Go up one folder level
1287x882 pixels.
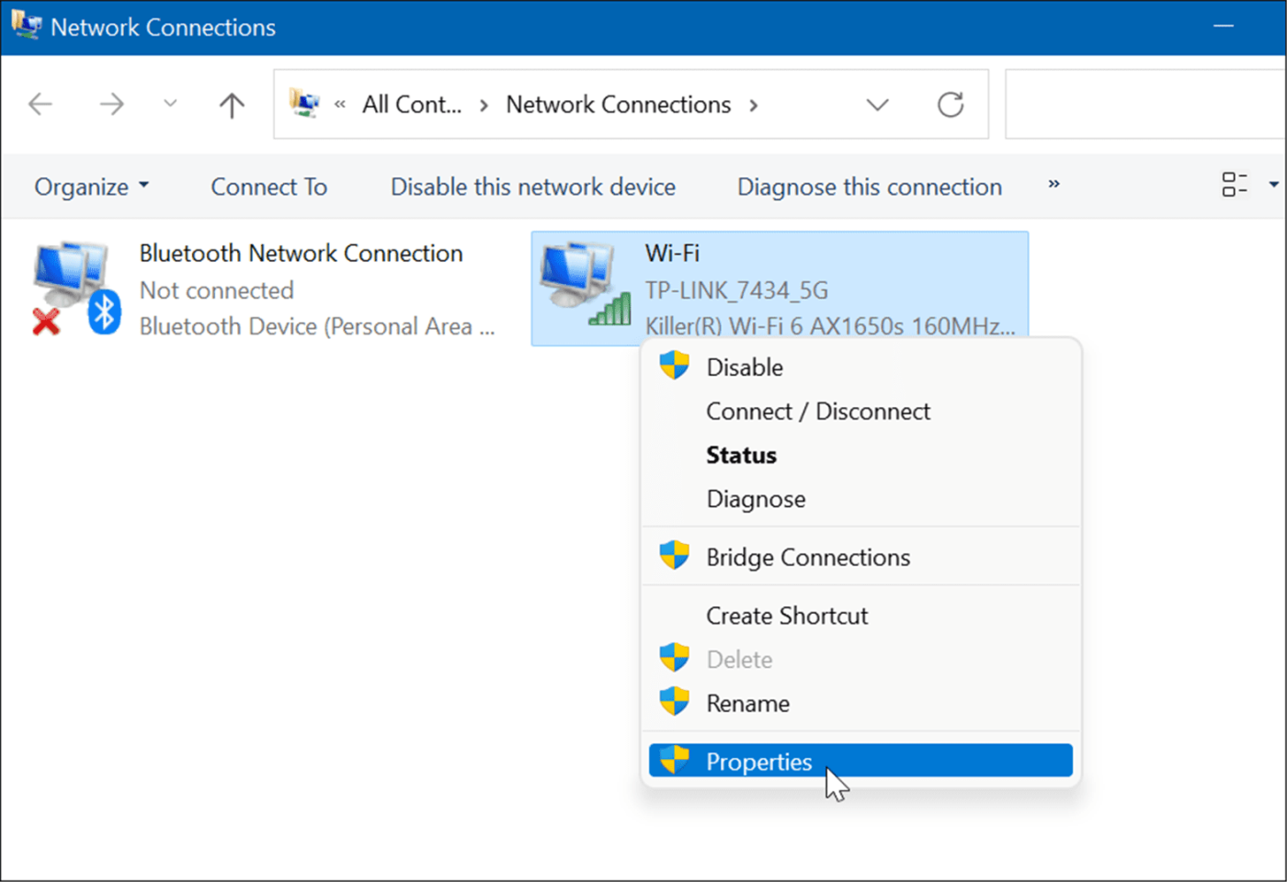click(x=232, y=105)
